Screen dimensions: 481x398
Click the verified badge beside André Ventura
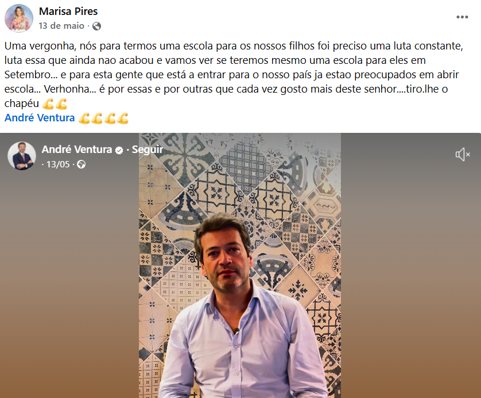pos(119,150)
